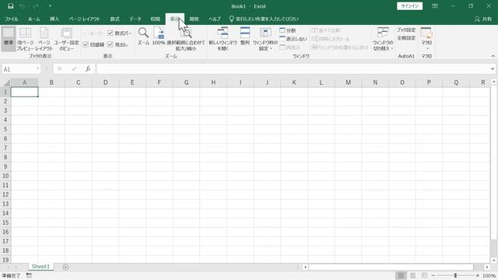
Task: Switch to Page Break preview in status bar
Action: (424, 275)
